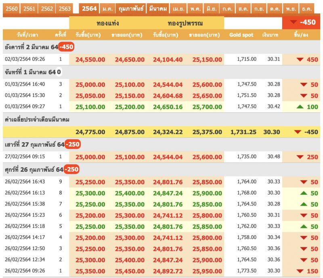Image resolution: width=323 pixels, height=278 pixels.
Task: Click the -250 badge beside เสาร์ที่ 27 กุมภาพันธ์ 64
Action: (x=73, y=144)
